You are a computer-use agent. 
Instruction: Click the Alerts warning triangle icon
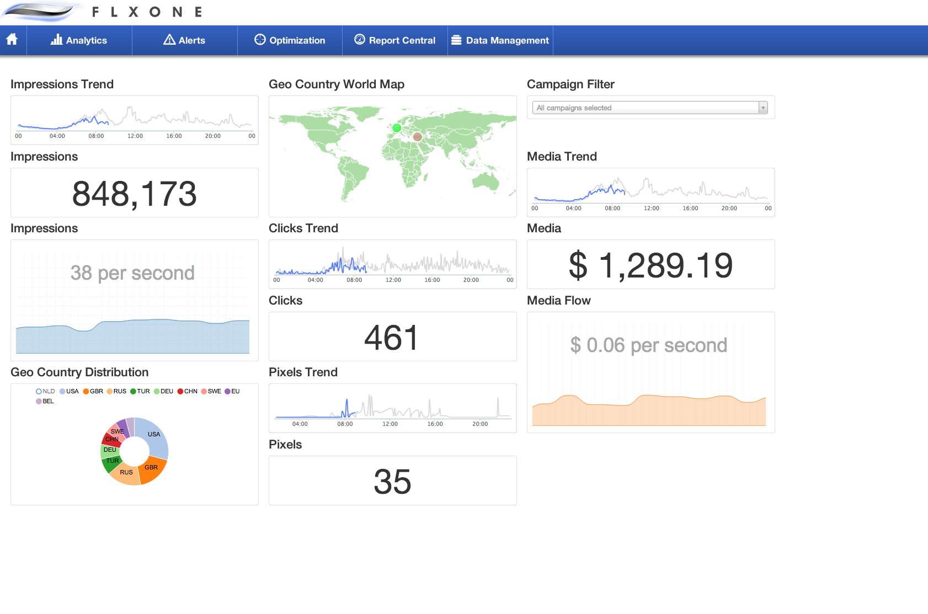pos(169,40)
